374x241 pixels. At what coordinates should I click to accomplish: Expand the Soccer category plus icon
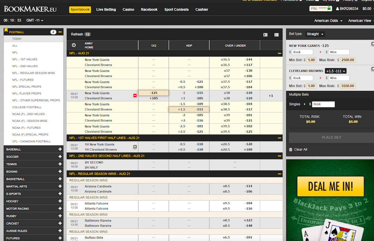coord(60,157)
